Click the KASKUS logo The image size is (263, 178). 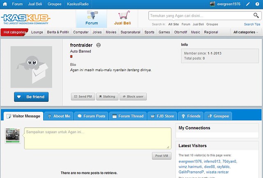click(x=25, y=19)
